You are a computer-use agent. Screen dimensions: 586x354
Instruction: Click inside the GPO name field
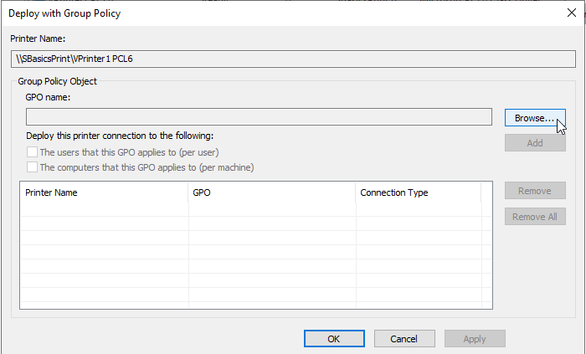coord(259,117)
